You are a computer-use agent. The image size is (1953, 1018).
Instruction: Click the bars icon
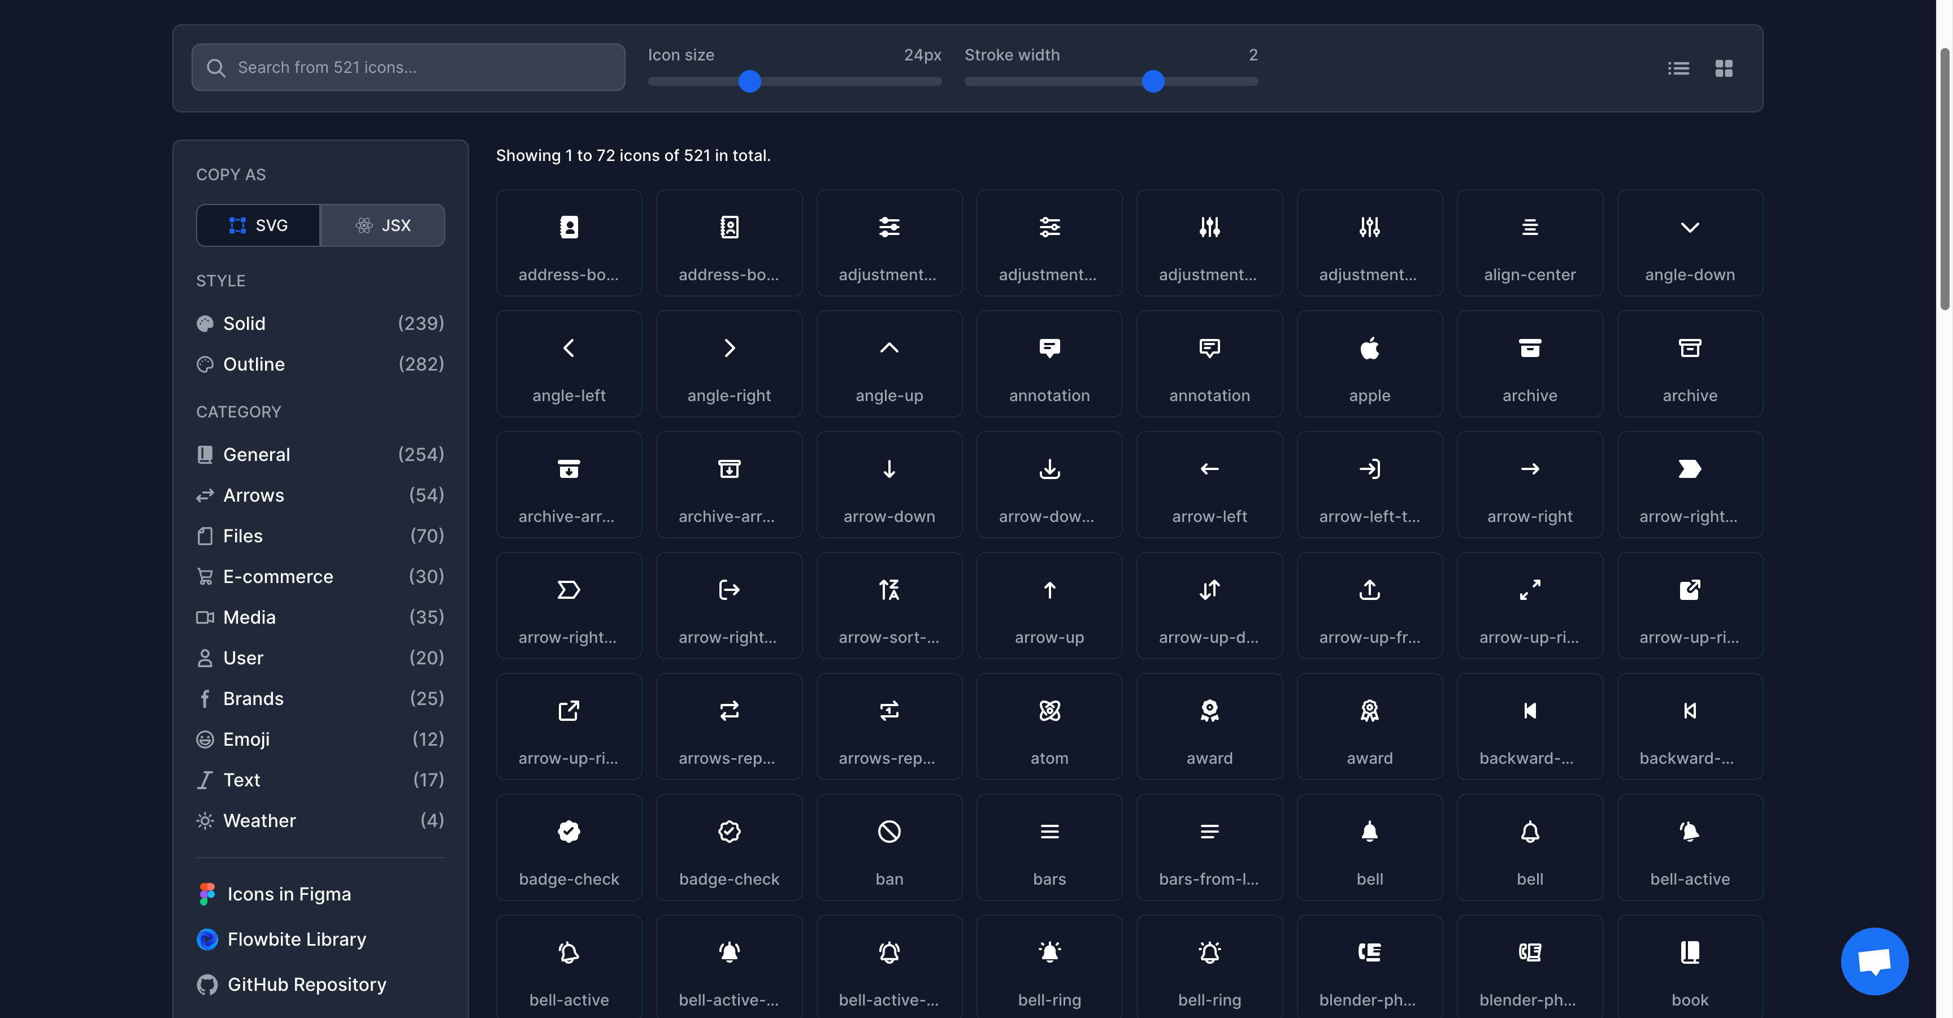point(1049,847)
